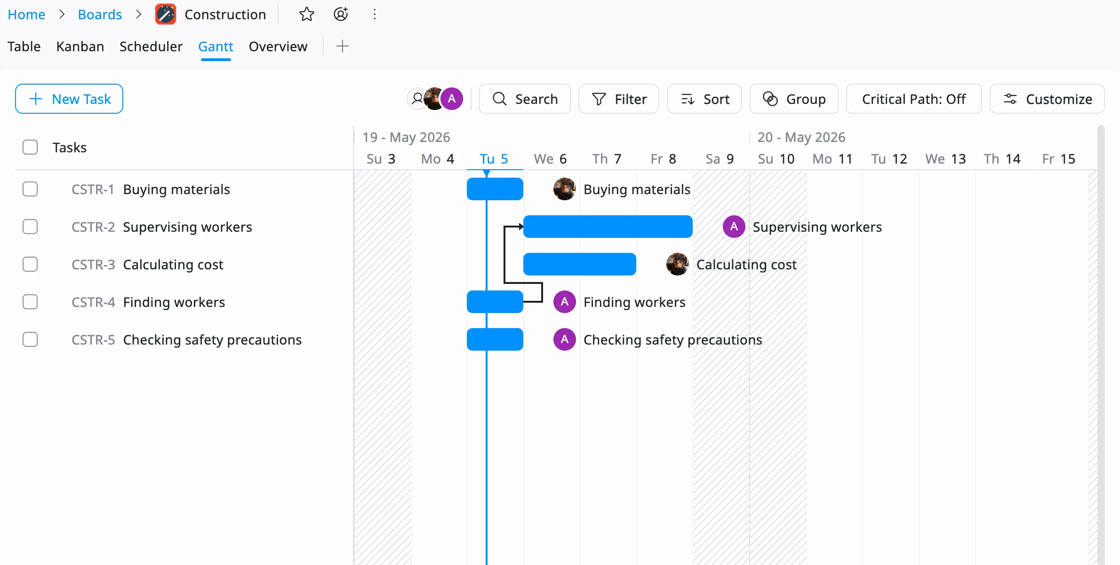Open the Filter dropdown
The height and width of the screenshot is (565, 1120).
[619, 99]
